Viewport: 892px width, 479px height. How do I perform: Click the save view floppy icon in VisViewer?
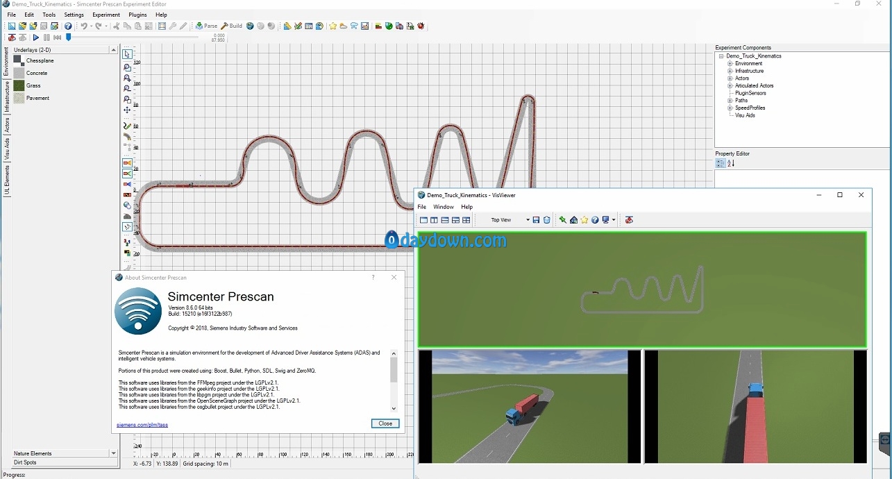coord(537,220)
